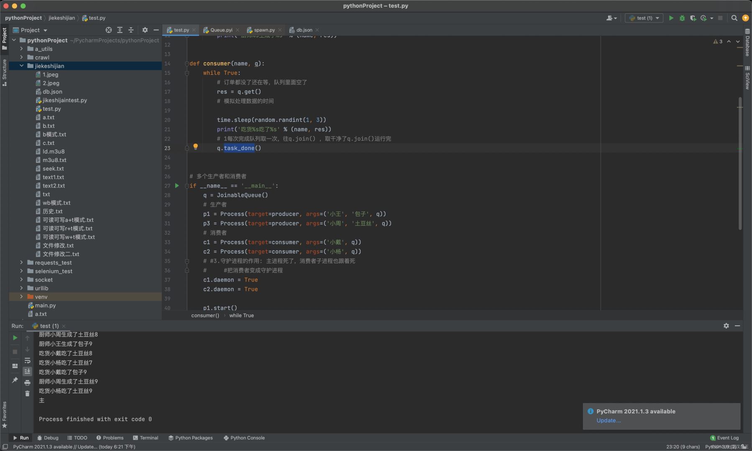Open the Event Log button
This screenshot has width=752, height=451.
[x=724, y=438]
